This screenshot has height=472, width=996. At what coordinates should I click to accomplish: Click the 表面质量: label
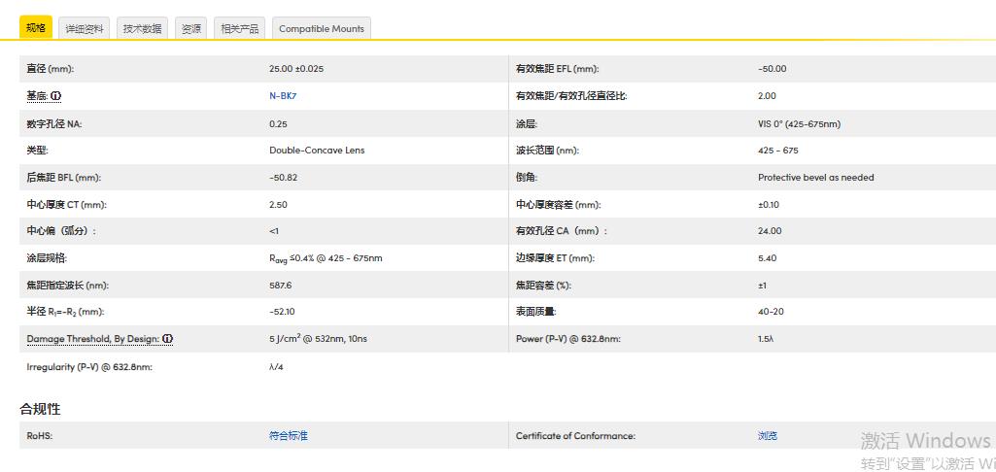(536, 312)
